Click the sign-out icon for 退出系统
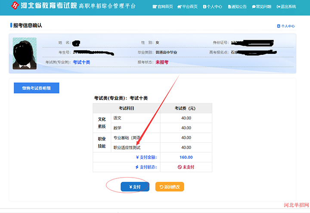 [x=279, y=7]
